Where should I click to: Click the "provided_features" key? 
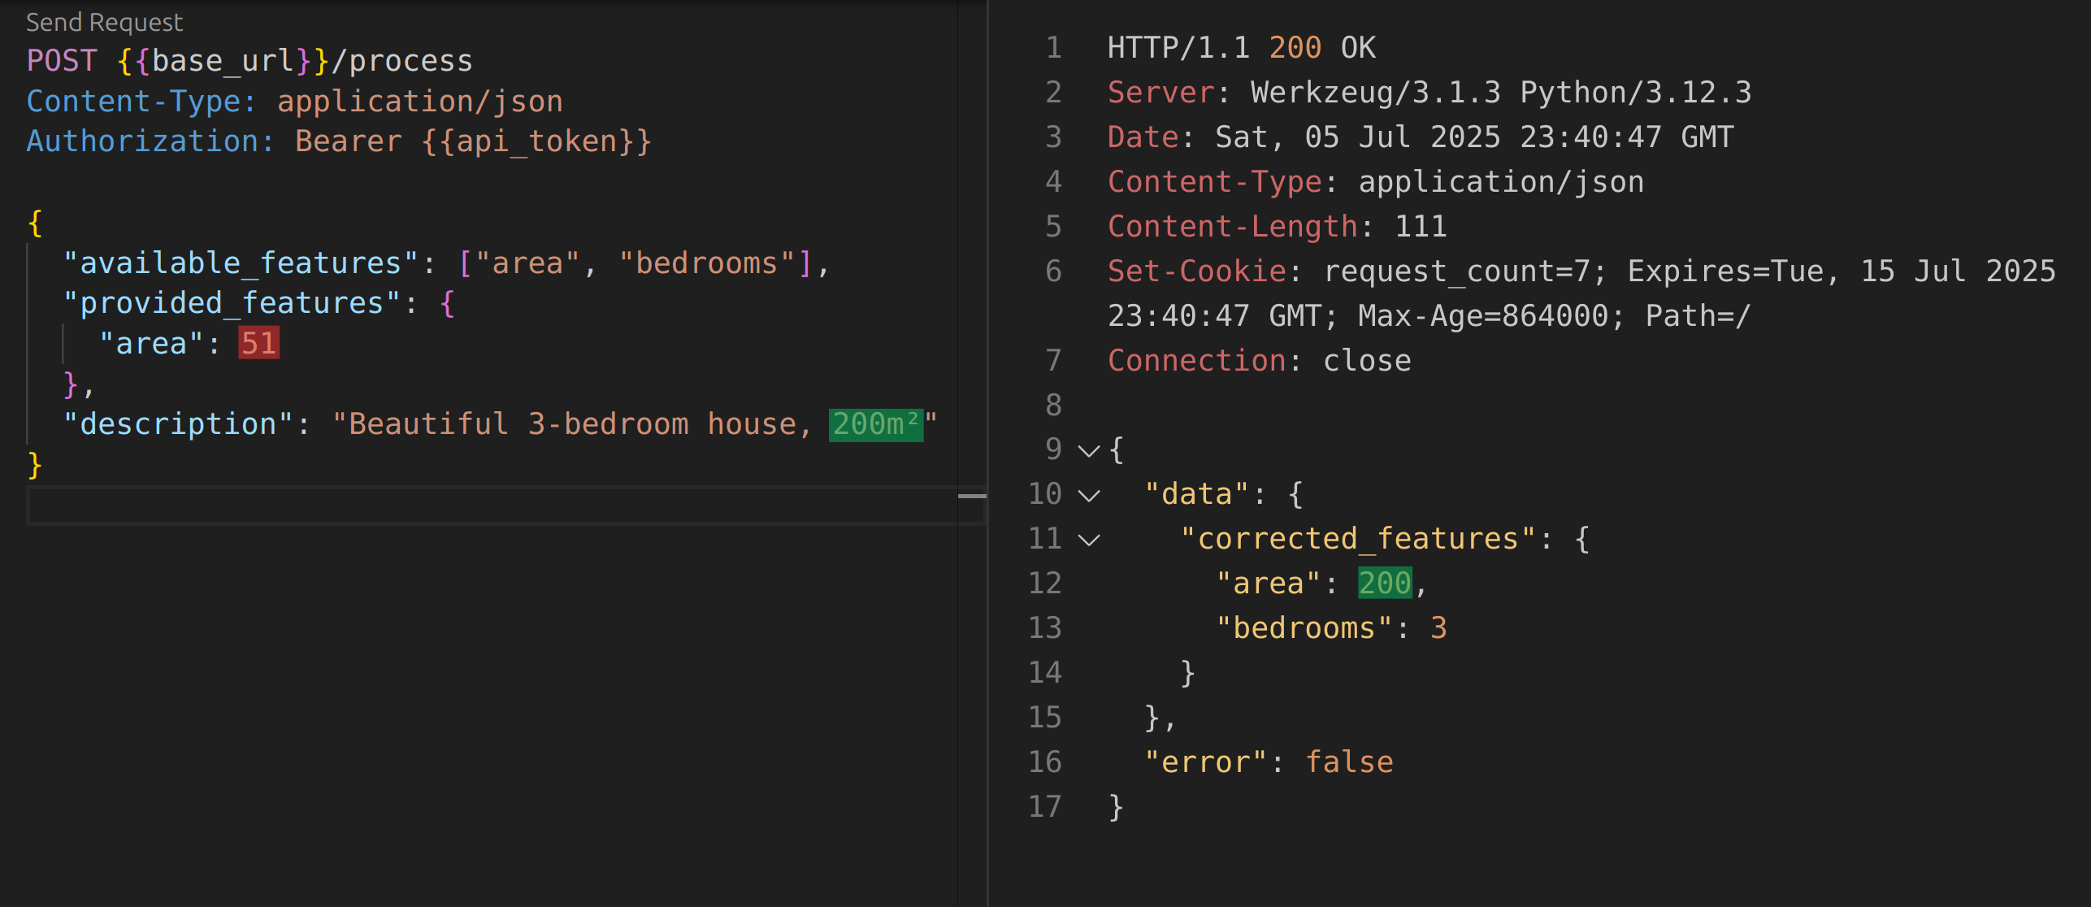tap(232, 303)
